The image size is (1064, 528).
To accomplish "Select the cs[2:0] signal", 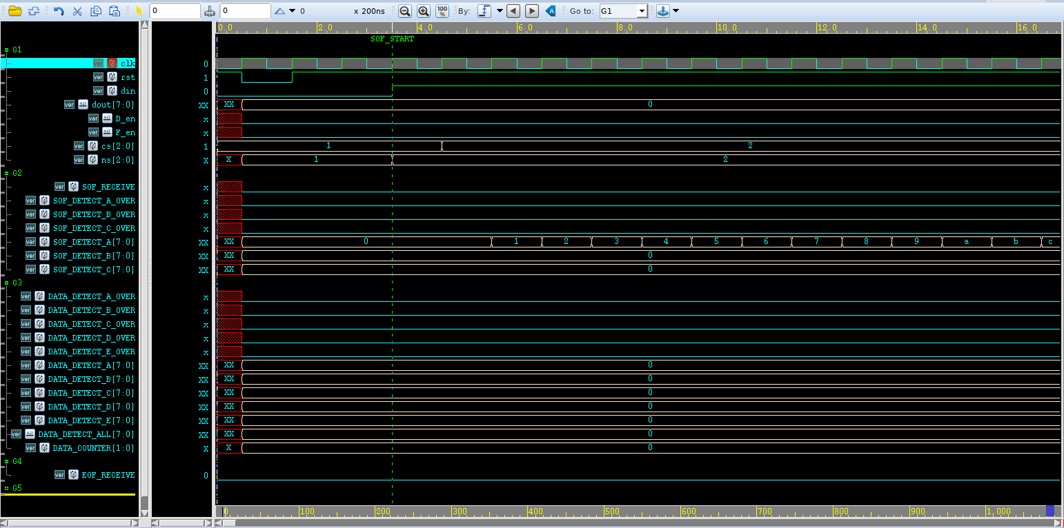I will click(118, 146).
